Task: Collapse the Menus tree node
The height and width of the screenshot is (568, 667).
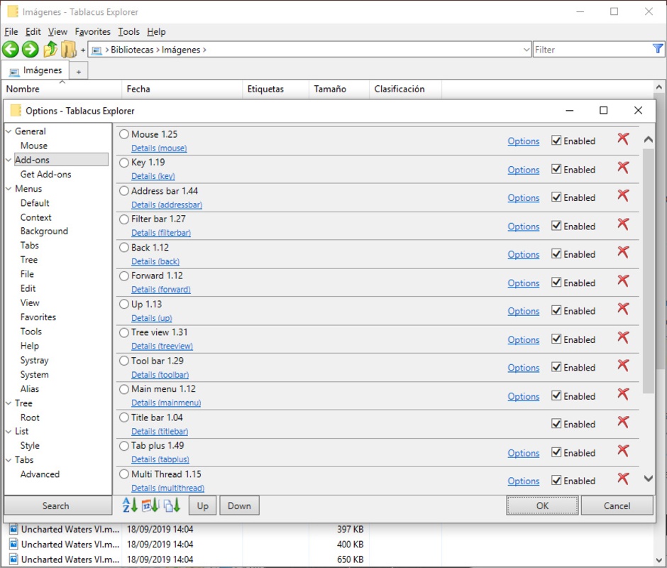Action: (9, 189)
